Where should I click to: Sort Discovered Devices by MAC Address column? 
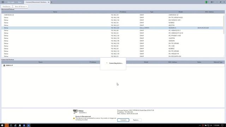pyautogui.click(x=209, y=12)
